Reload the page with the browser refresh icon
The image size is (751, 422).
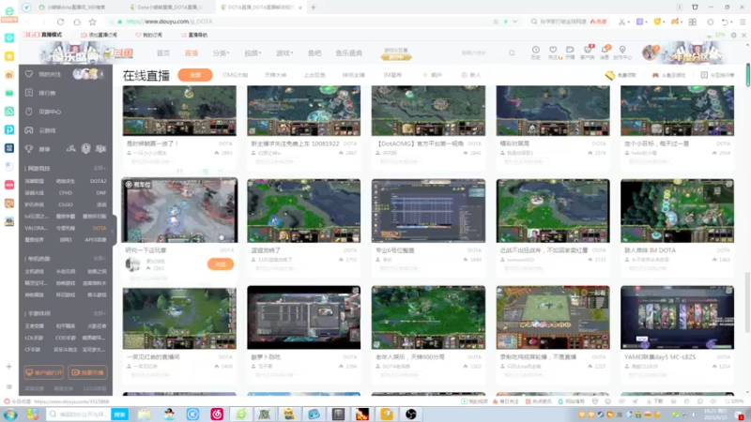coord(60,22)
